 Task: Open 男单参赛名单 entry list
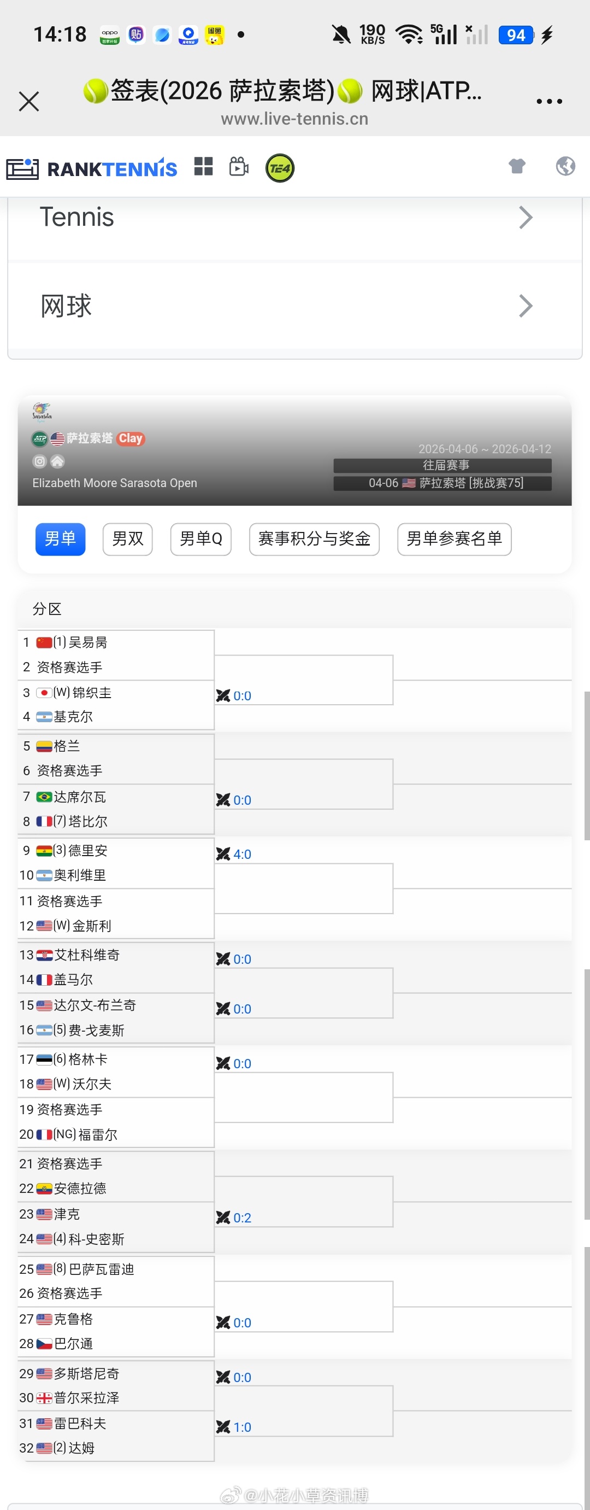[x=454, y=539]
